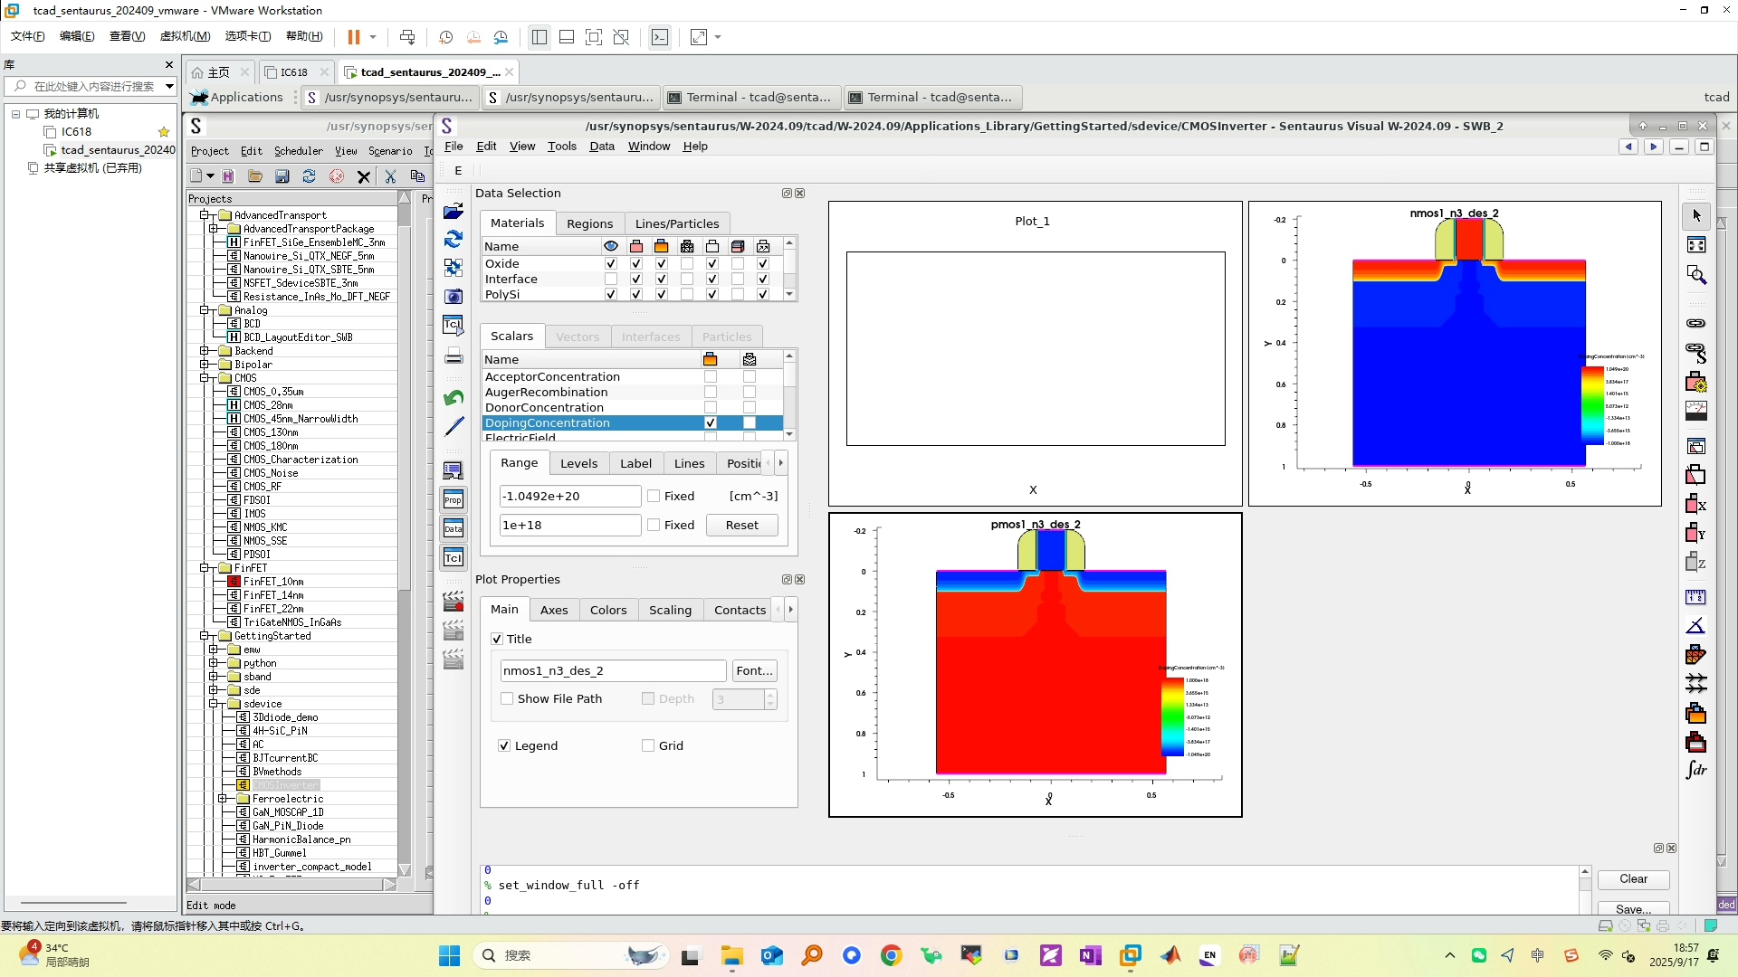The height and width of the screenshot is (977, 1738).
Task: Click the camera snapshot icon
Action: point(454,297)
